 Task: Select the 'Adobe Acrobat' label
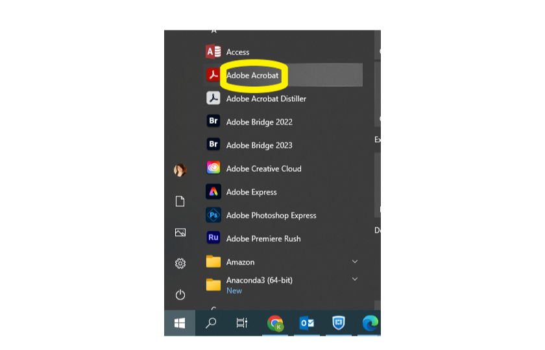pos(252,75)
